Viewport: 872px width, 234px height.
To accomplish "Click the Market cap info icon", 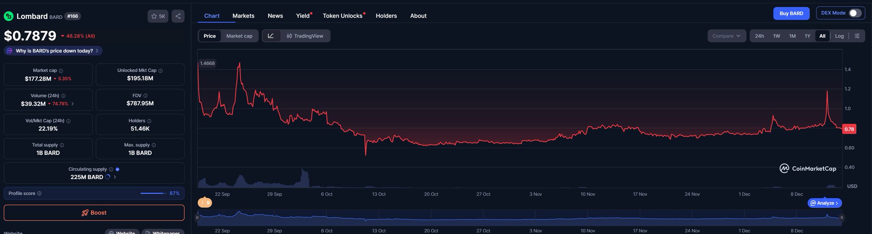I will pos(61,71).
